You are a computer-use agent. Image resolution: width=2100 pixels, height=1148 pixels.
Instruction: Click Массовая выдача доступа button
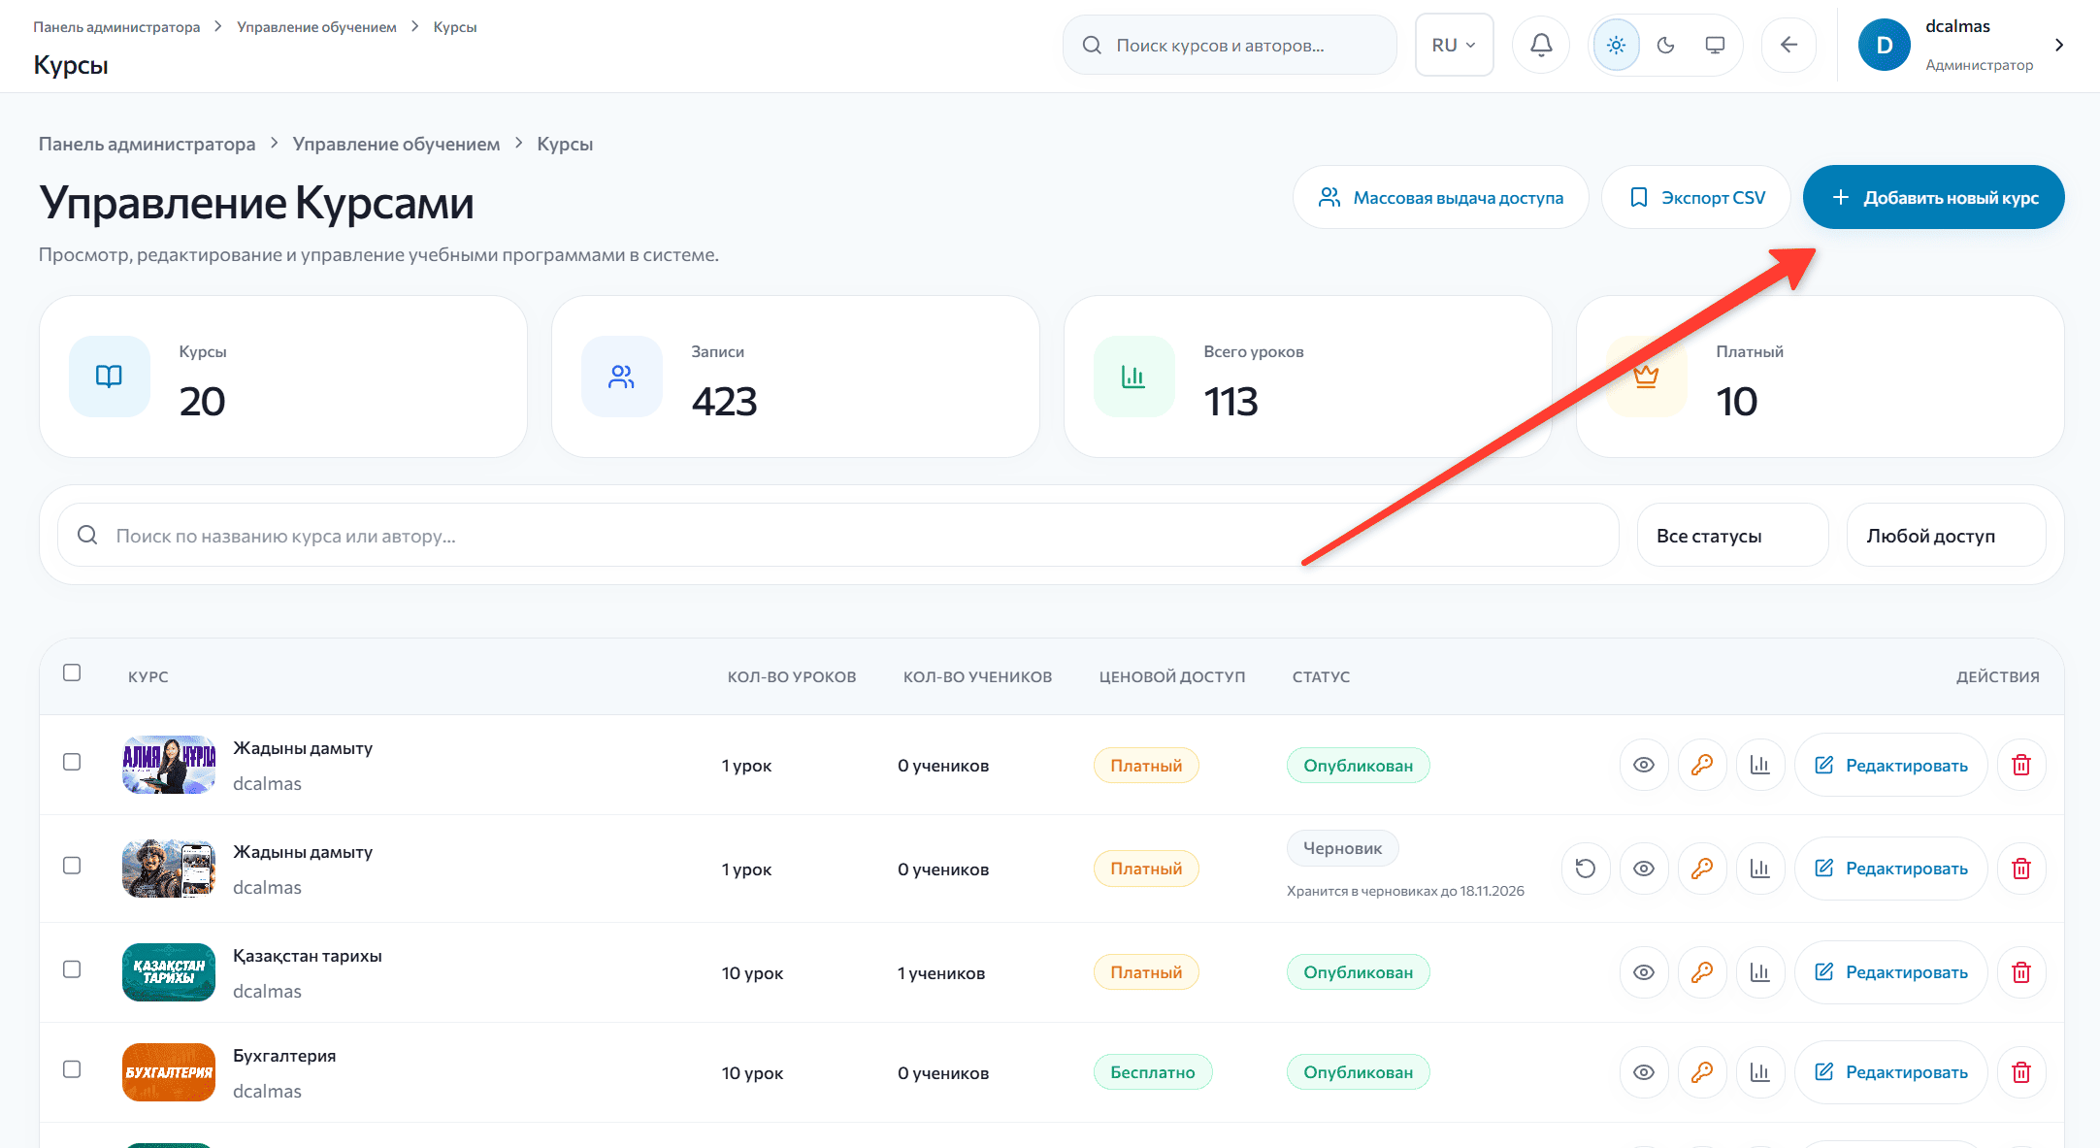click(1440, 197)
